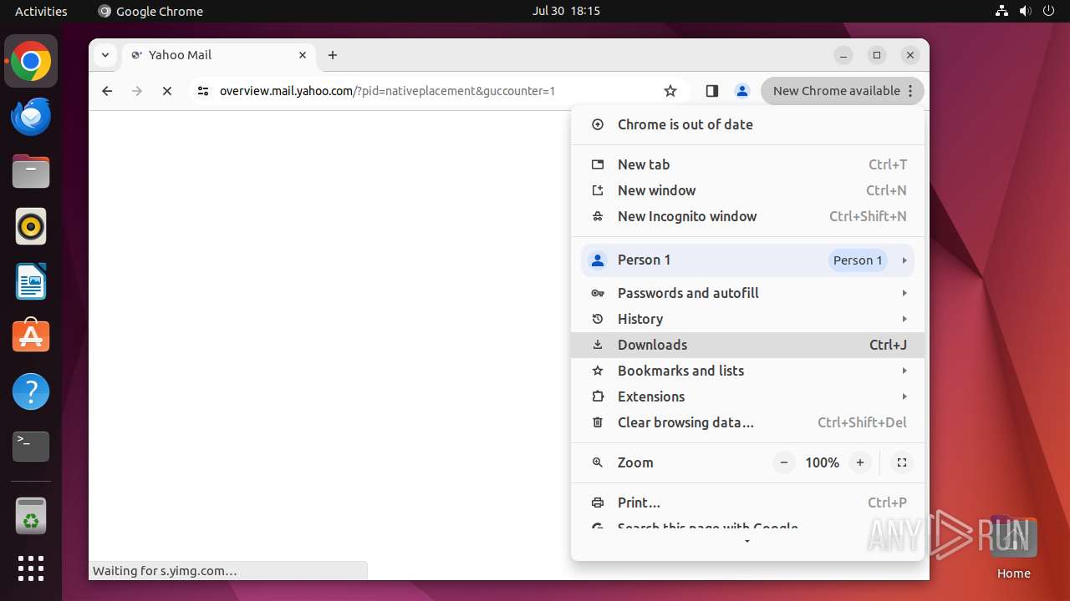
Task: Launch LibreOffice Writer from the dock
Action: click(x=31, y=282)
